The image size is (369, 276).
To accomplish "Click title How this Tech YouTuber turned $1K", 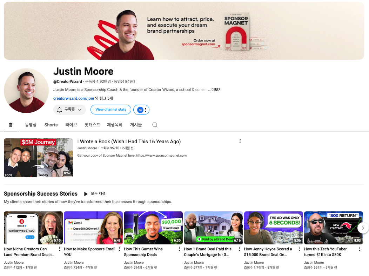I will click(x=326, y=252).
